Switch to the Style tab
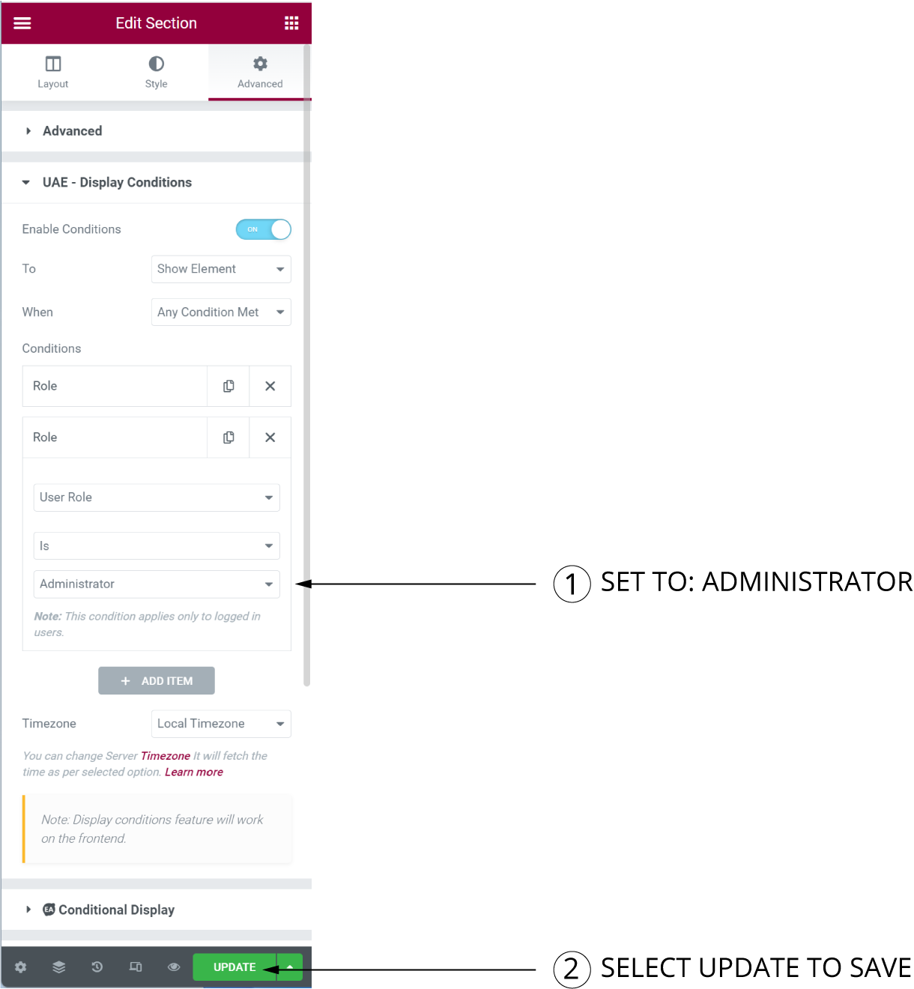 pos(157,72)
